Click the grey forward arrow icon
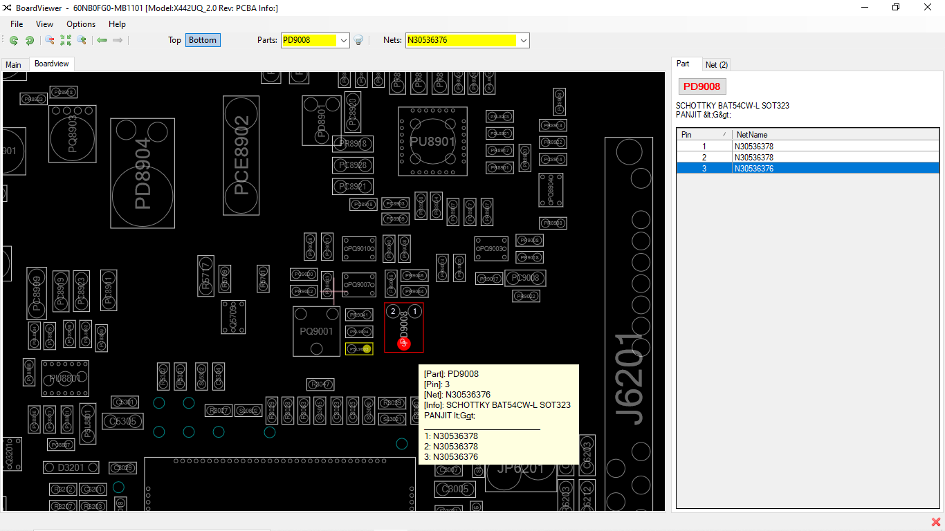This screenshot has height=531, width=945. 118,40
